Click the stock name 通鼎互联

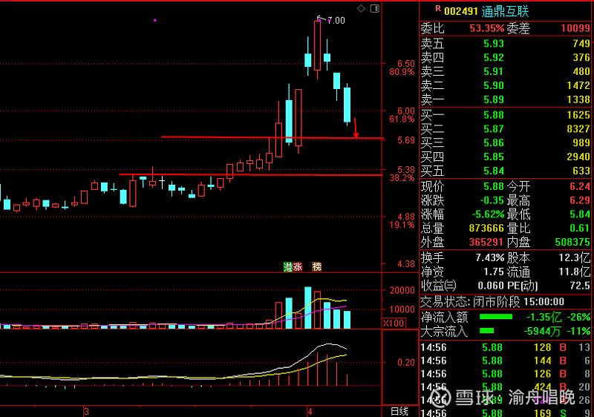point(505,11)
